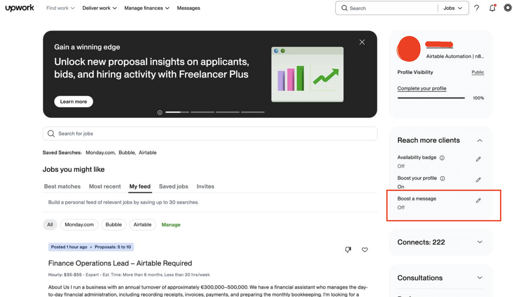This screenshot has height=297, width=513.
Task: Dismiss the Freelancer Plus banner
Action: coord(362,42)
